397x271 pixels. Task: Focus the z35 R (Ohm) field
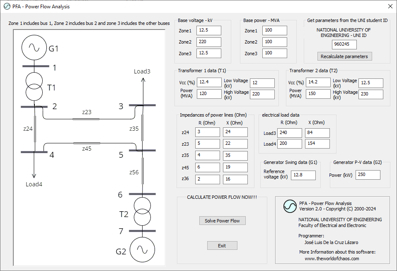coord(208,156)
